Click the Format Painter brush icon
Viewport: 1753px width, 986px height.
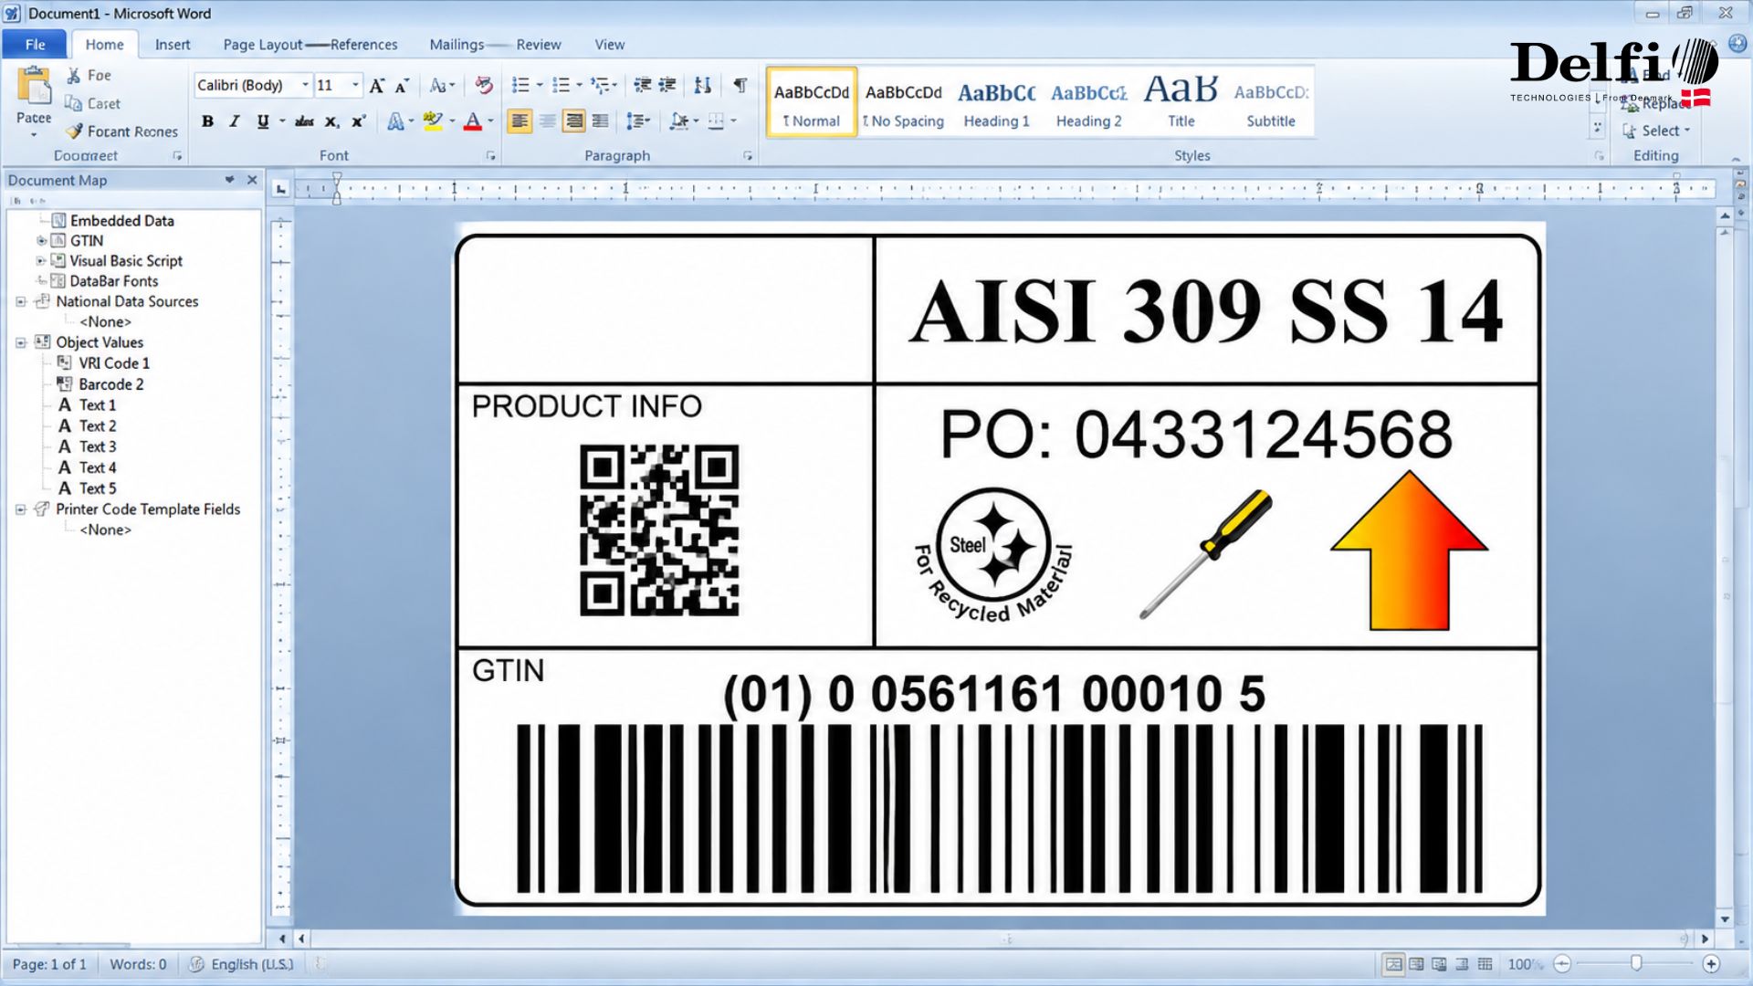[x=74, y=131]
